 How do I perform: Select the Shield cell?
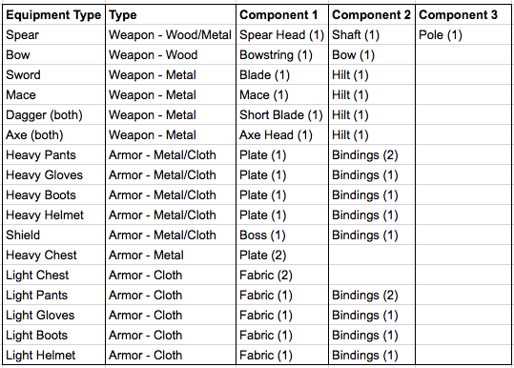coord(53,235)
